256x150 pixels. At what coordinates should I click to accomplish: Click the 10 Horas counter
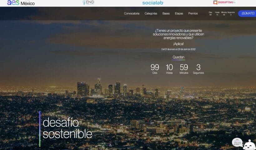pos(169,69)
